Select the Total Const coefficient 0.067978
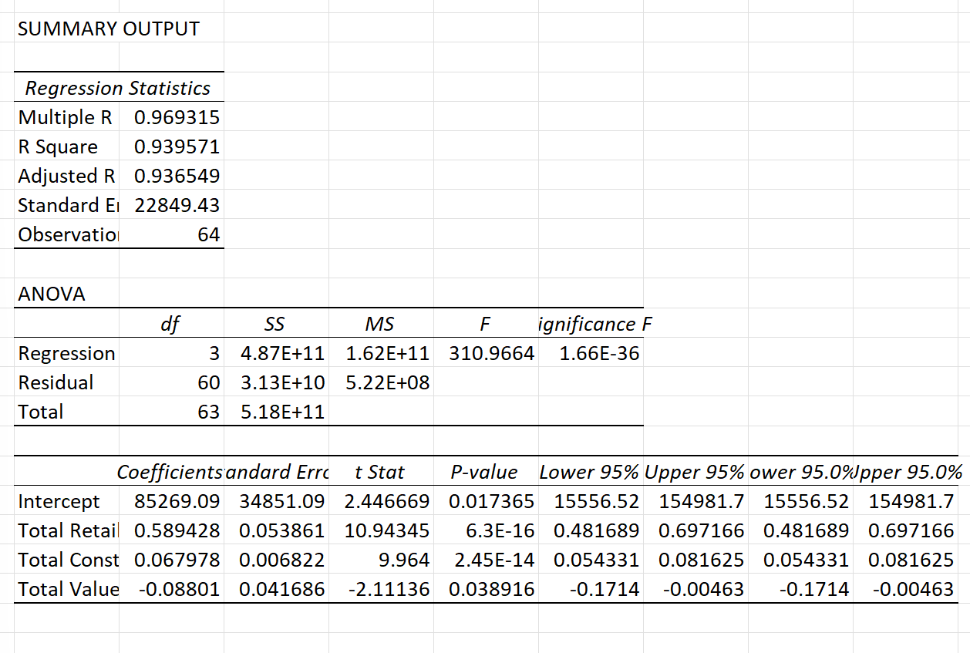Viewport: 970px width, 653px height. (177, 560)
